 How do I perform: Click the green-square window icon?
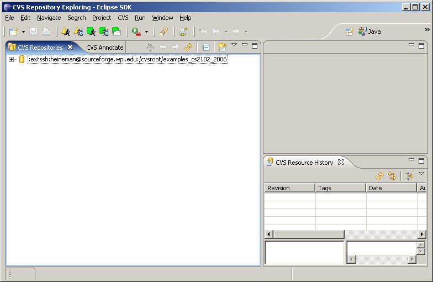coord(117,32)
